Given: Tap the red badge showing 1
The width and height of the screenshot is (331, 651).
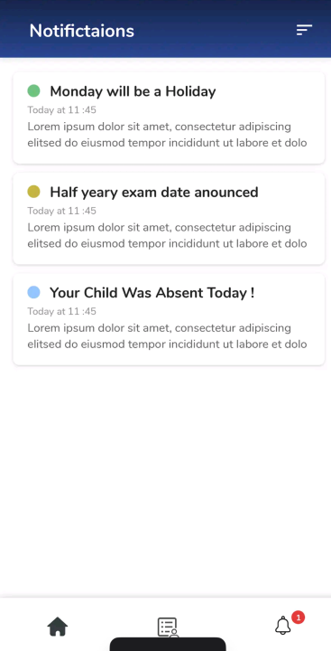Looking at the screenshot, I should tap(299, 618).
